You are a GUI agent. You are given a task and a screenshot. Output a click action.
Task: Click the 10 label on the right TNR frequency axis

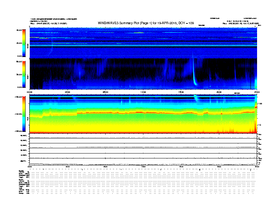point(260,125)
